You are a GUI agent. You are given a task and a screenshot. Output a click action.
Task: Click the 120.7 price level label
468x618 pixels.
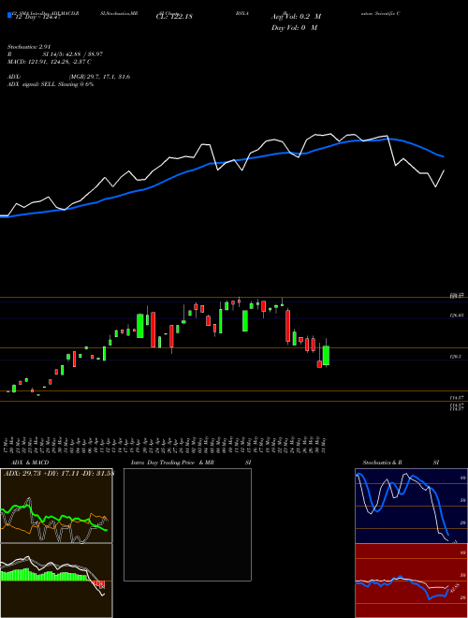tap(456, 357)
